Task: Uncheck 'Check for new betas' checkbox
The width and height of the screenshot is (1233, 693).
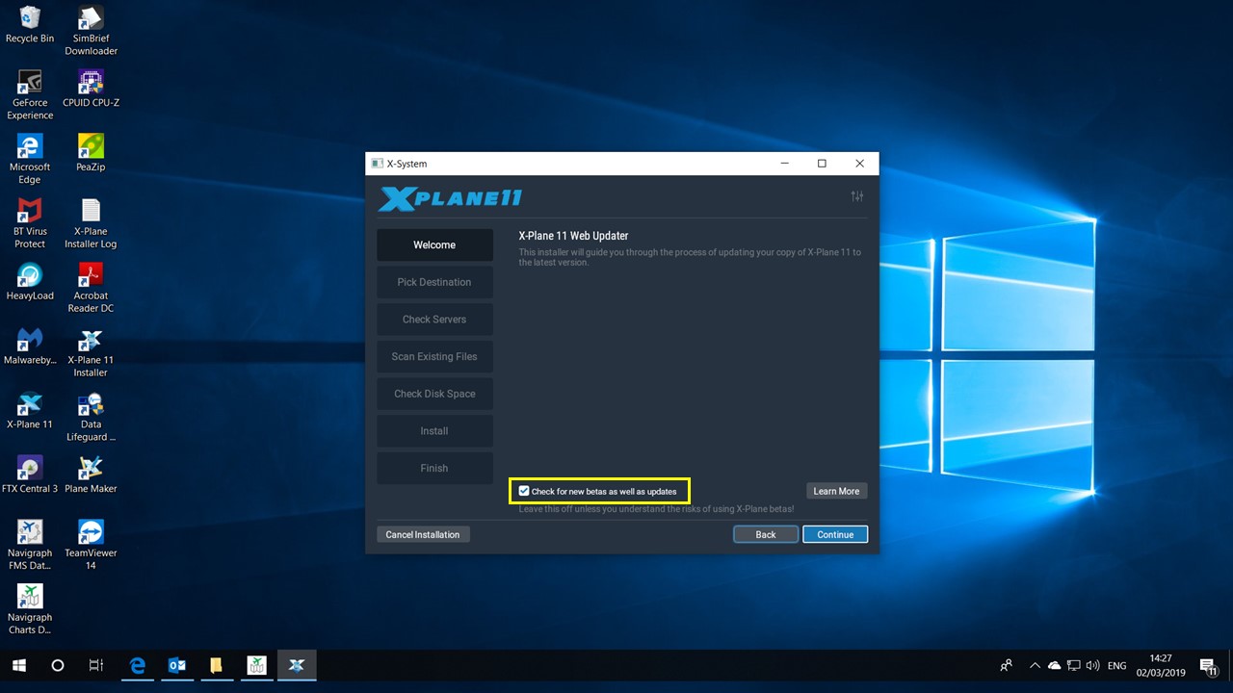Action: [x=524, y=491]
